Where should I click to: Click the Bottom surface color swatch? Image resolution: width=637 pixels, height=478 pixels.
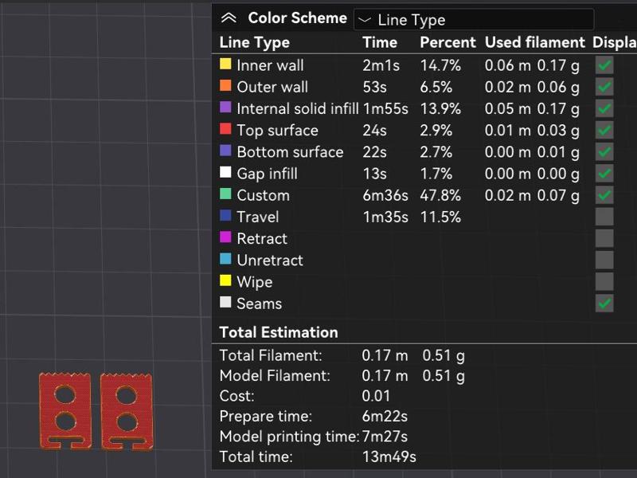(x=225, y=151)
